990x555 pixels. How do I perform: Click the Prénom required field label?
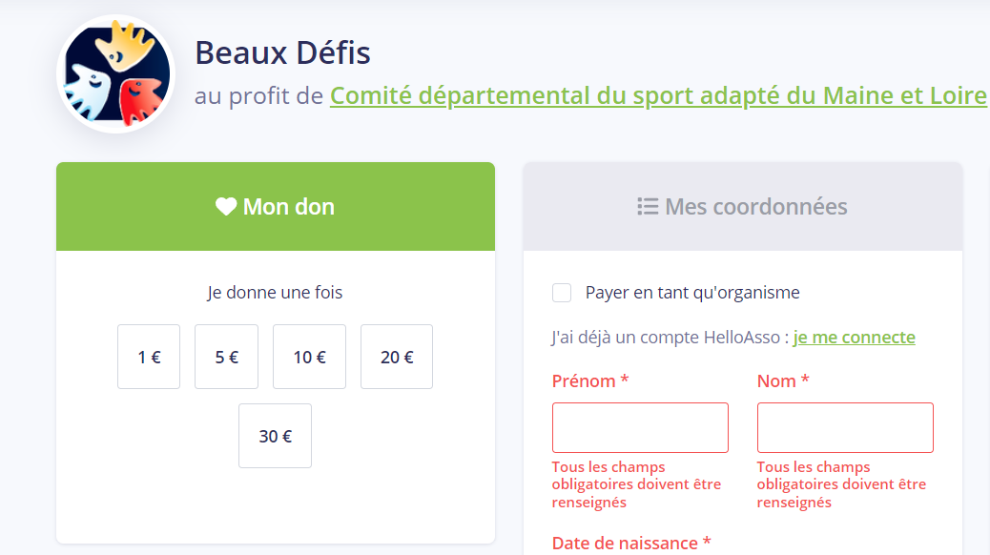(x=590, y=380)
